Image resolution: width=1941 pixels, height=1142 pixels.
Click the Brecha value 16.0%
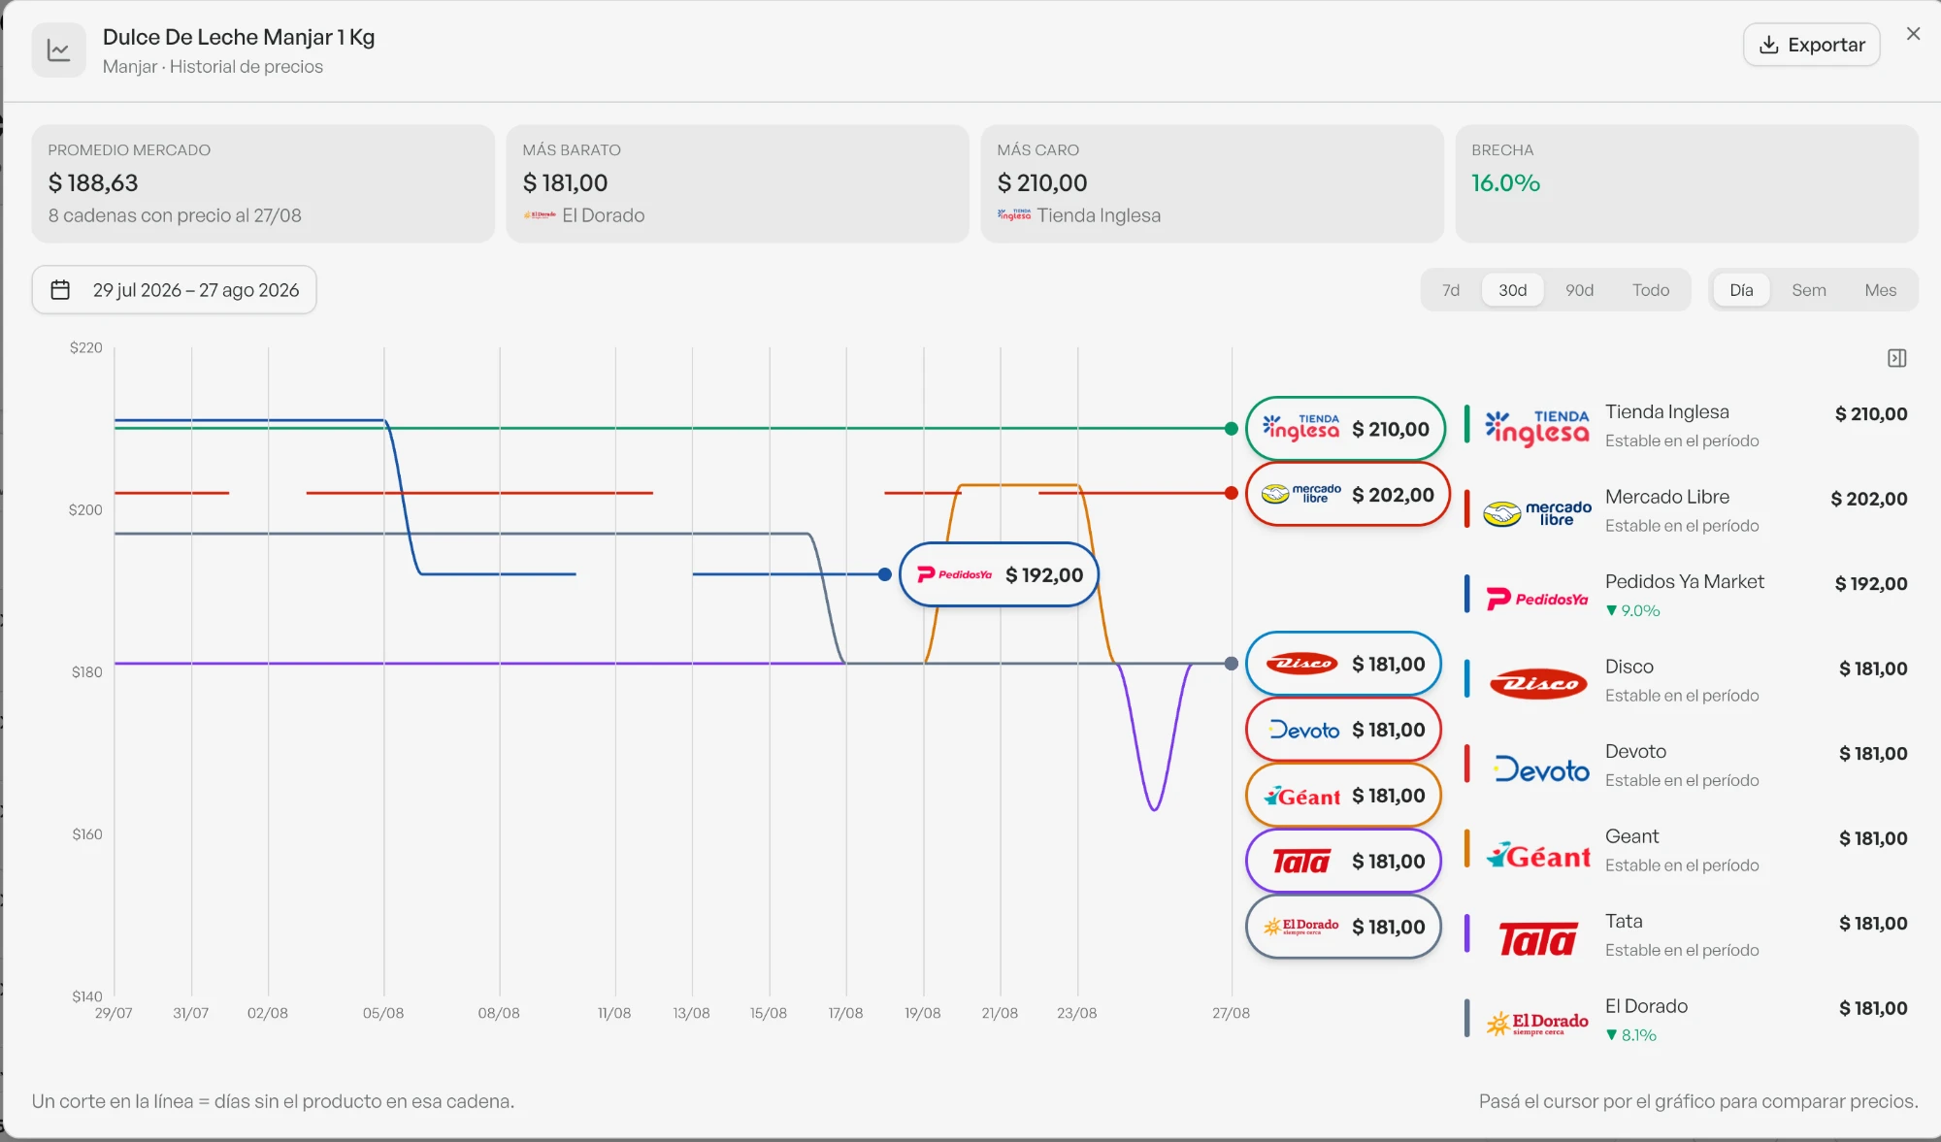pyautogui.click(x=1505, y=182)
